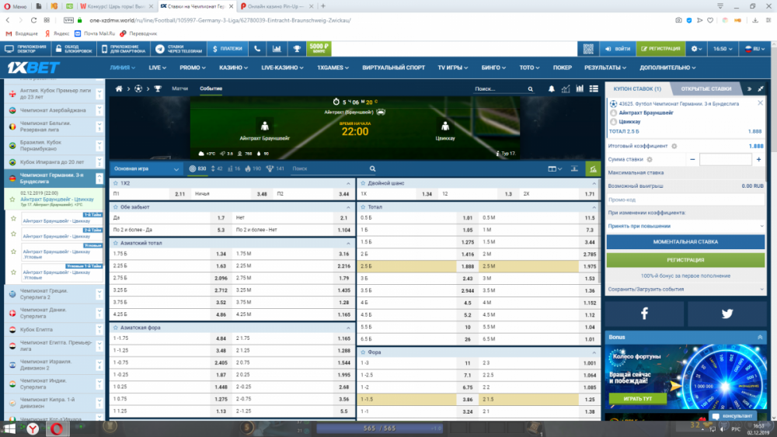Remove the bet from coupon with X

click(760, 102)
